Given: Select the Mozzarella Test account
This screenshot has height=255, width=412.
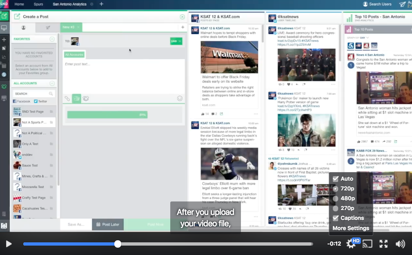Looking at the screenshot, I should (34, 187).
